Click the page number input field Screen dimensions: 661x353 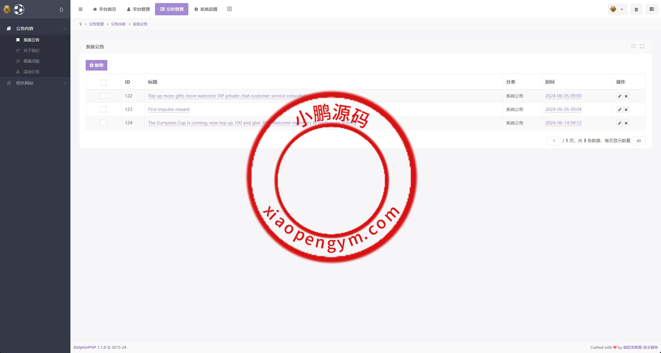554,141
